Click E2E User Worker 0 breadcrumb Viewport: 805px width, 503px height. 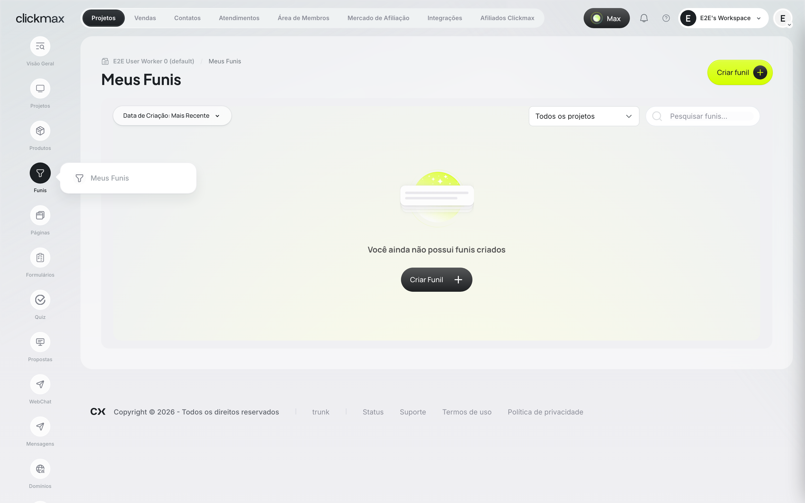click(154, 61)
